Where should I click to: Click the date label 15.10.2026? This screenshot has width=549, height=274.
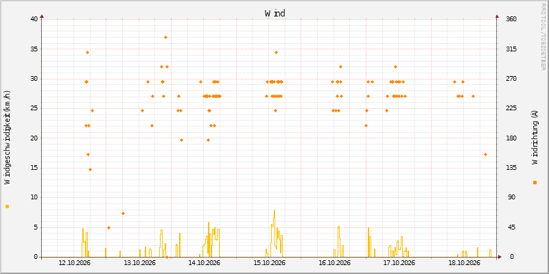tap(269, 263)
